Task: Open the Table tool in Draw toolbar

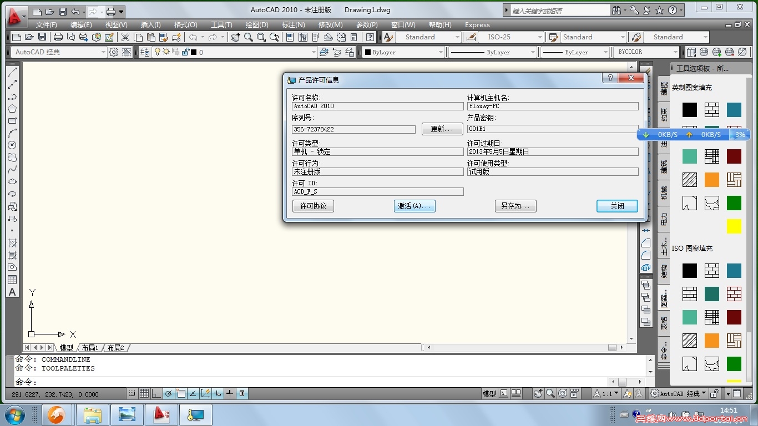Action: coord(12,280)
